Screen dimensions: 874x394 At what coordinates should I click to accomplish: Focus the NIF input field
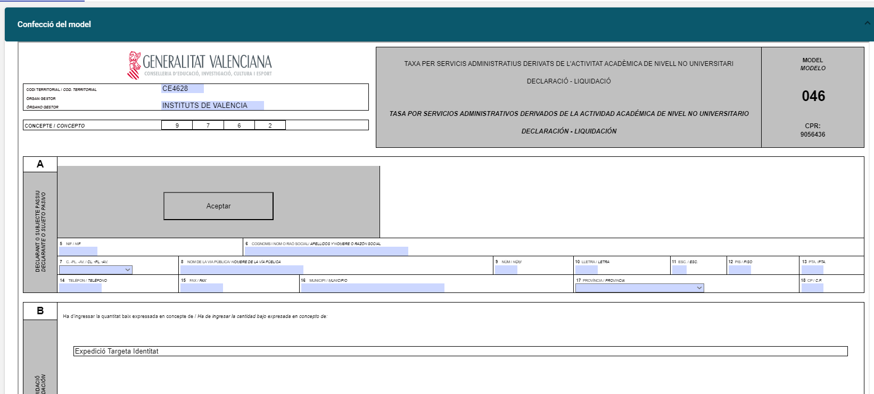pos(78,251)
